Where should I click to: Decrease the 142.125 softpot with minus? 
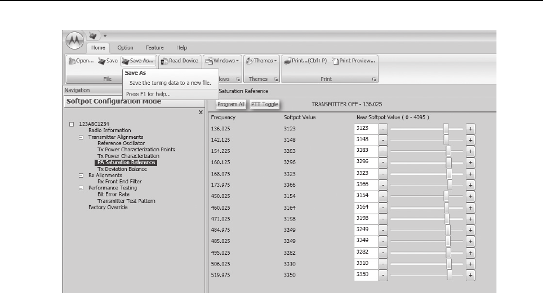(383, 140)
